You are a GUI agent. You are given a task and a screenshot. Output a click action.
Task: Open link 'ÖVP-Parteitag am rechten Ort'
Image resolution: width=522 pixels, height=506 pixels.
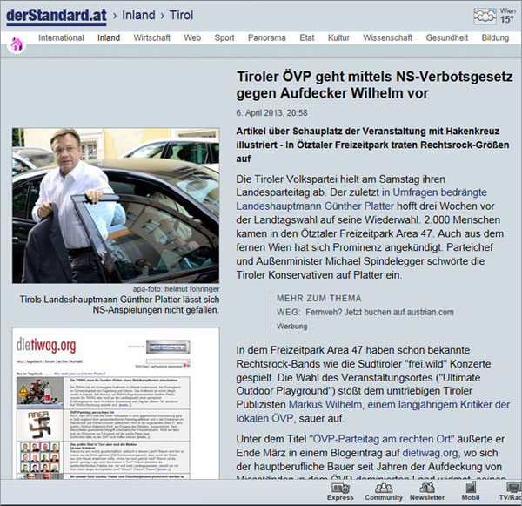click(x=382, y=439)
